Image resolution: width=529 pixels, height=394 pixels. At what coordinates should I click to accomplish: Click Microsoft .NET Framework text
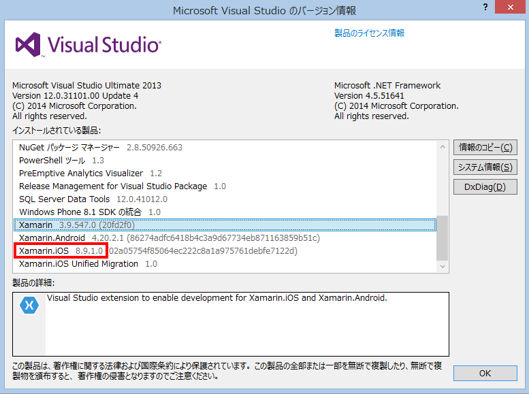coord(387,85)
